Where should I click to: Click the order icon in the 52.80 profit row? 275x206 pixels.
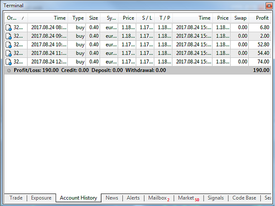(9, 45)
